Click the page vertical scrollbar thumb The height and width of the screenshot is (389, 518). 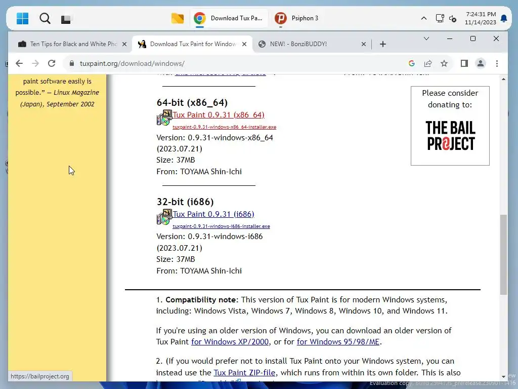pos(503,255)
